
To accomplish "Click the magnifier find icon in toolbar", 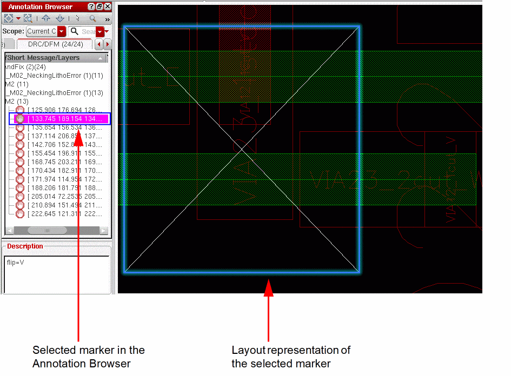I will 93,19.
